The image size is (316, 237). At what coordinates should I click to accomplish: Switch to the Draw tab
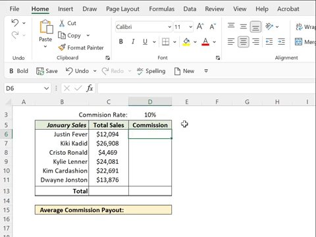coord(90,9)
